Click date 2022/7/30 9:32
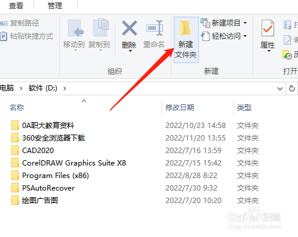The height and width of the screenshot is (237, 298). [191, 188]
